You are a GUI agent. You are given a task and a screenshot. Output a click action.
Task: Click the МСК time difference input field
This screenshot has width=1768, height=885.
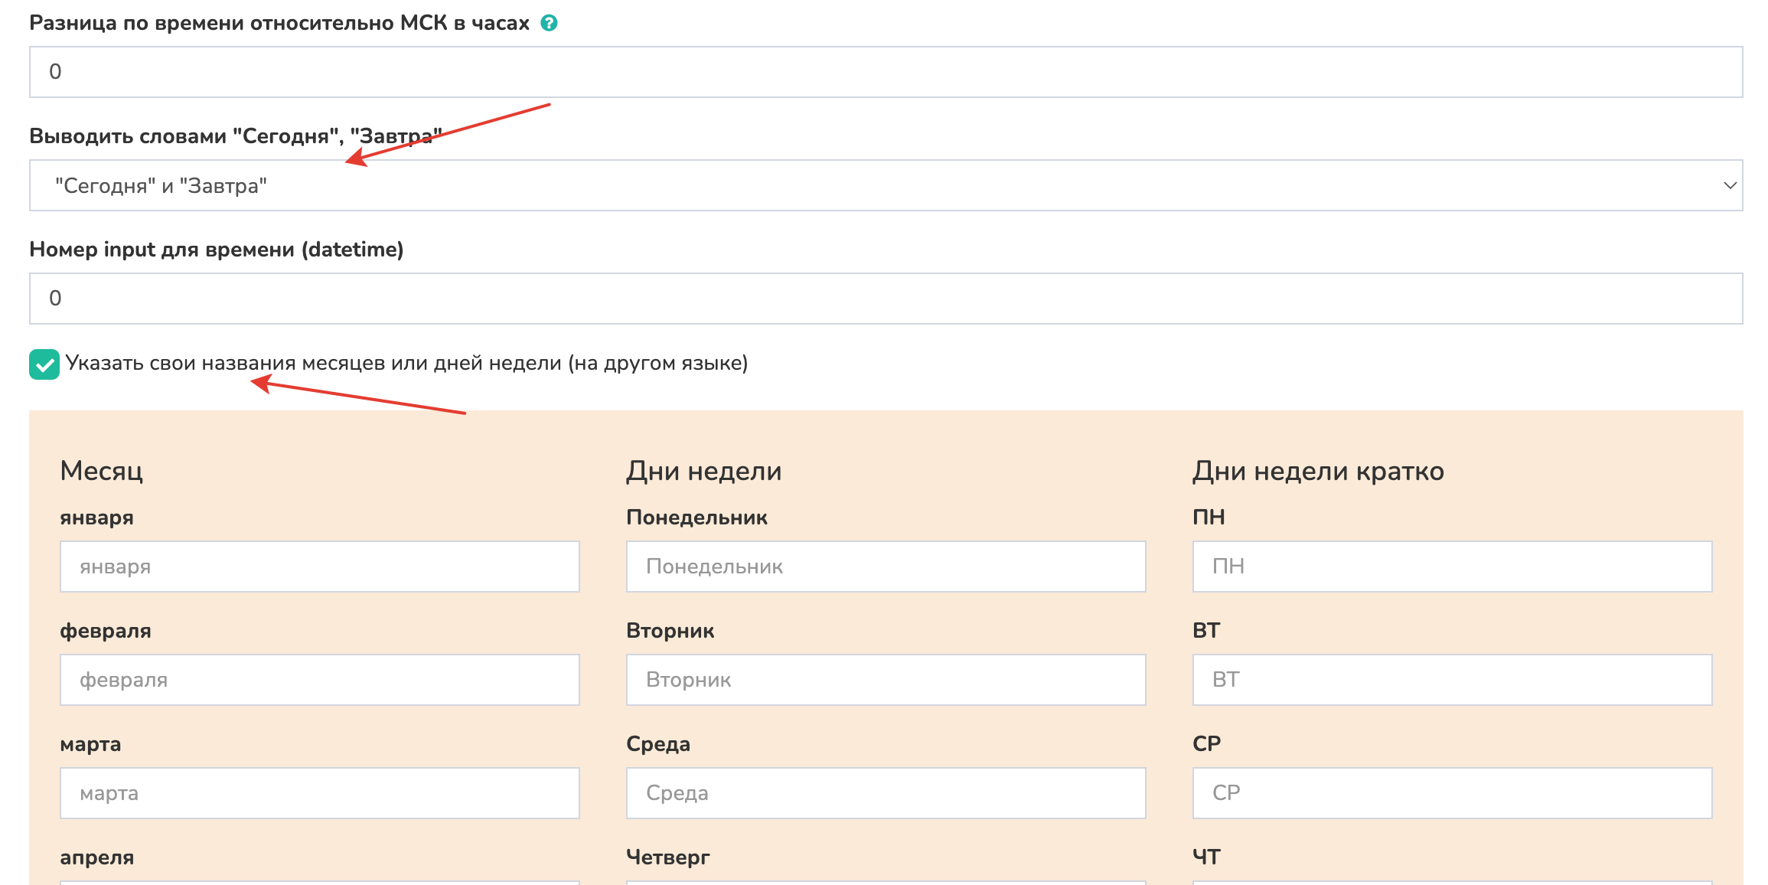(885, 72)
